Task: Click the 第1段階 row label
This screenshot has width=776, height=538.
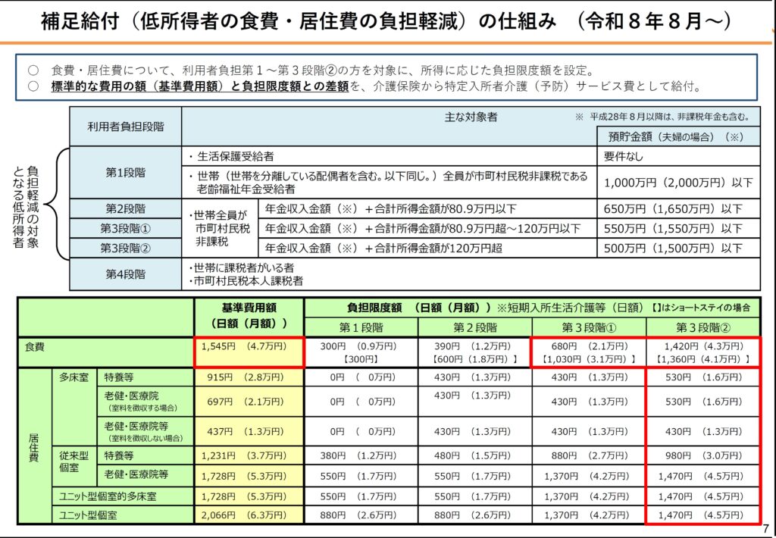Action: [x=125, y=174]
